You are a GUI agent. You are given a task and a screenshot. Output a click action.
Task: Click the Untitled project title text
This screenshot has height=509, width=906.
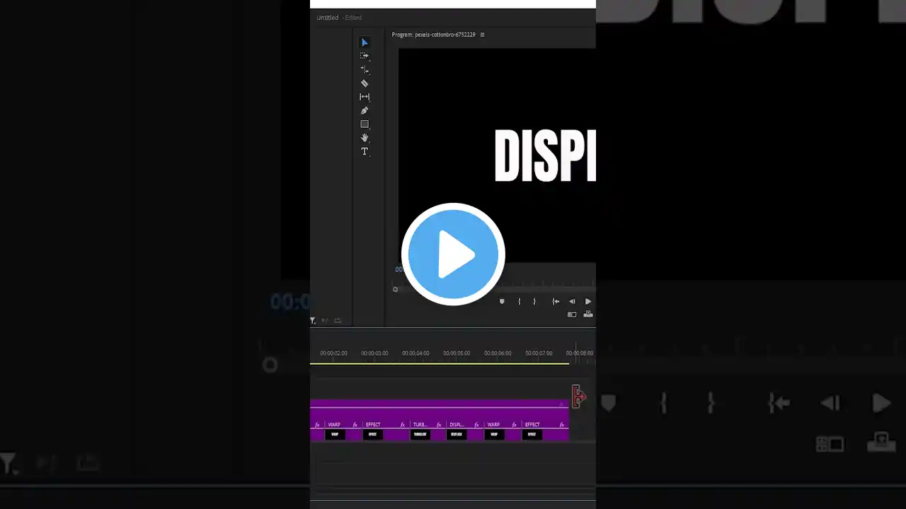(327, 18)
